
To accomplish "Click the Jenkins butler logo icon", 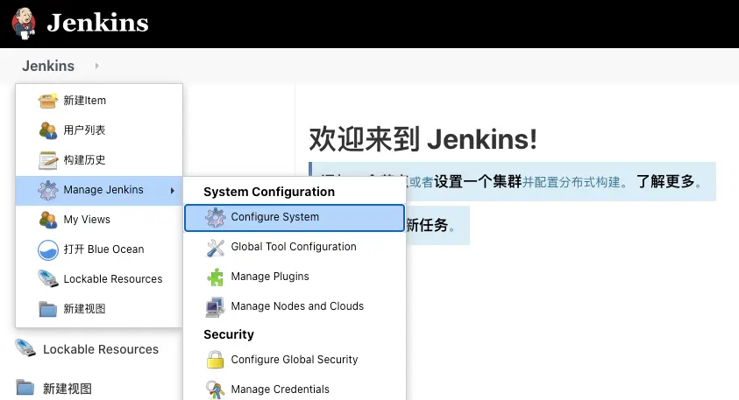I will point(24,23).
